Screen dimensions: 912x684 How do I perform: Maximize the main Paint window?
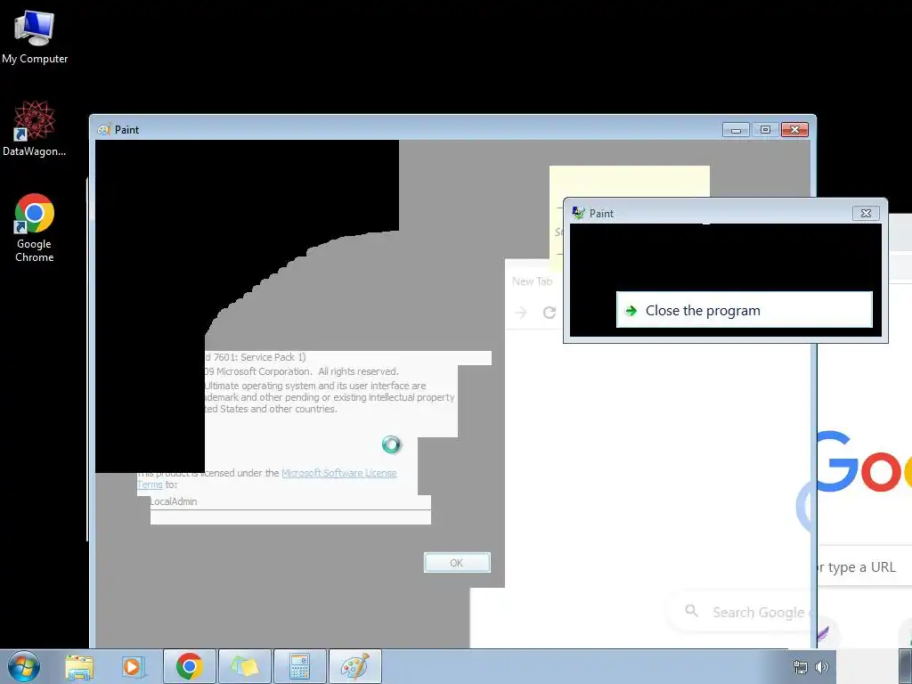tap(765, 130)
